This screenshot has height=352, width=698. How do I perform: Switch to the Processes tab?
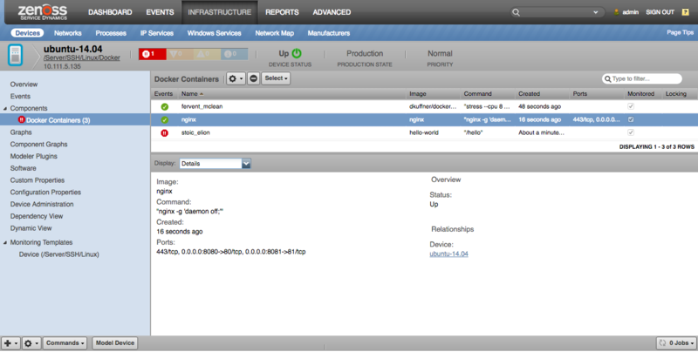111,33
